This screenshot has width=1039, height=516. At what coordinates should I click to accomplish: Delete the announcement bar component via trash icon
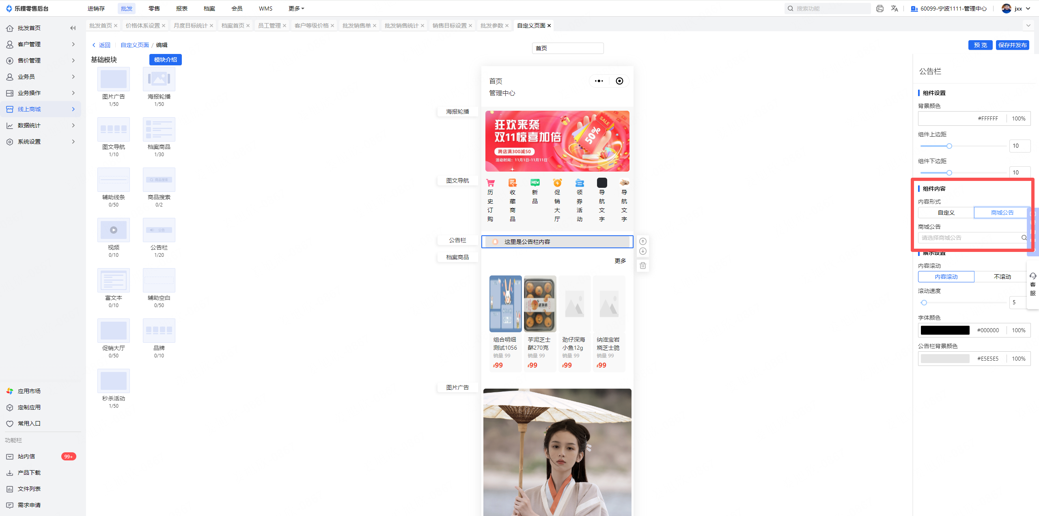(x=642, y=266)
